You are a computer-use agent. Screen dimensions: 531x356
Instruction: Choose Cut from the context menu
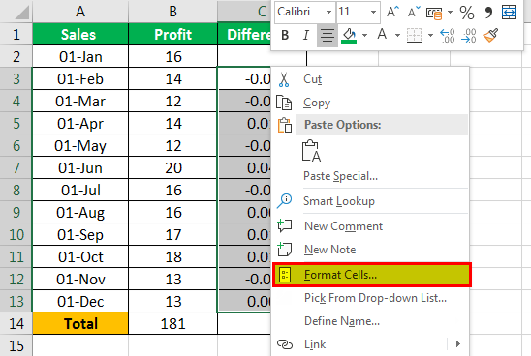pyautogui.click(x=370, y=79)
